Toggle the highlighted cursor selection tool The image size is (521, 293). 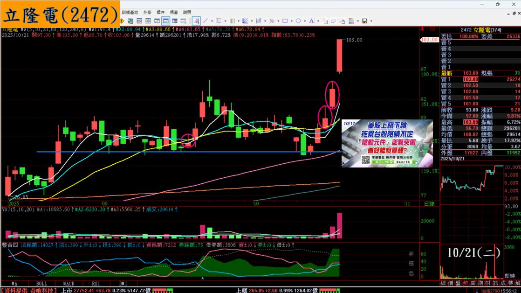[x=196, y=21]
